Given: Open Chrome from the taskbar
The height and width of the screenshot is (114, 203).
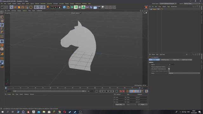Looking at the screenshot, I should click(x=59, y=112).
